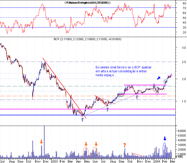This screenshot has width=187, height=163.
Task: Click the 40 label on RSI axis
Action: [184, 23]
